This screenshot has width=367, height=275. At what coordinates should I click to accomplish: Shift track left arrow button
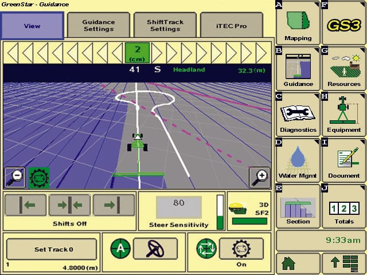25,205
